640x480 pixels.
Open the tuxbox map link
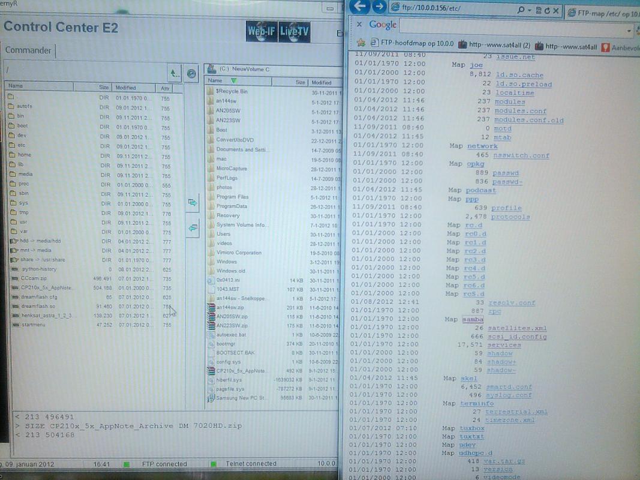click(472, 428)
